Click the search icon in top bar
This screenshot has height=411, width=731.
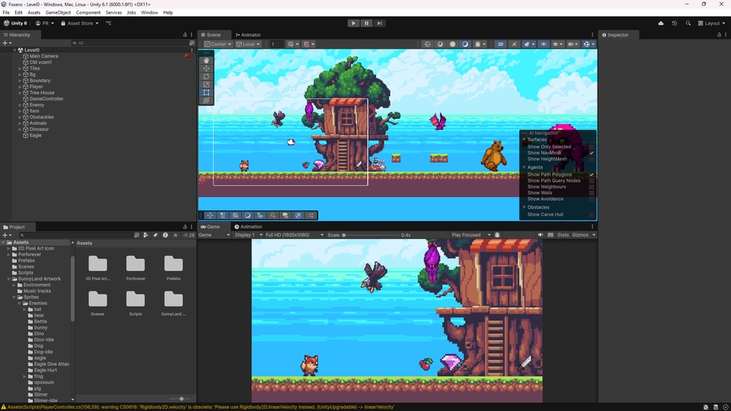coord(688,24)
